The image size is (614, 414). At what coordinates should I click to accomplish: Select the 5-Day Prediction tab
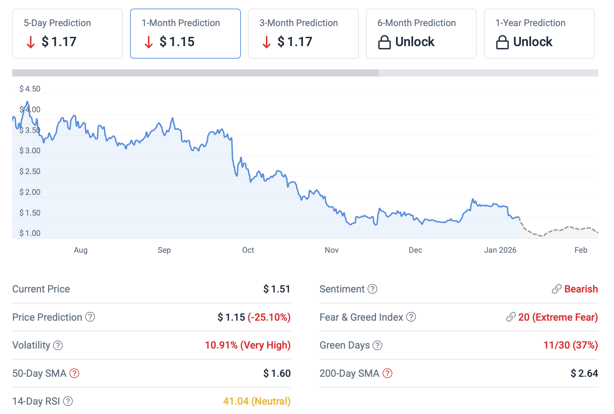tap(68, 34)
